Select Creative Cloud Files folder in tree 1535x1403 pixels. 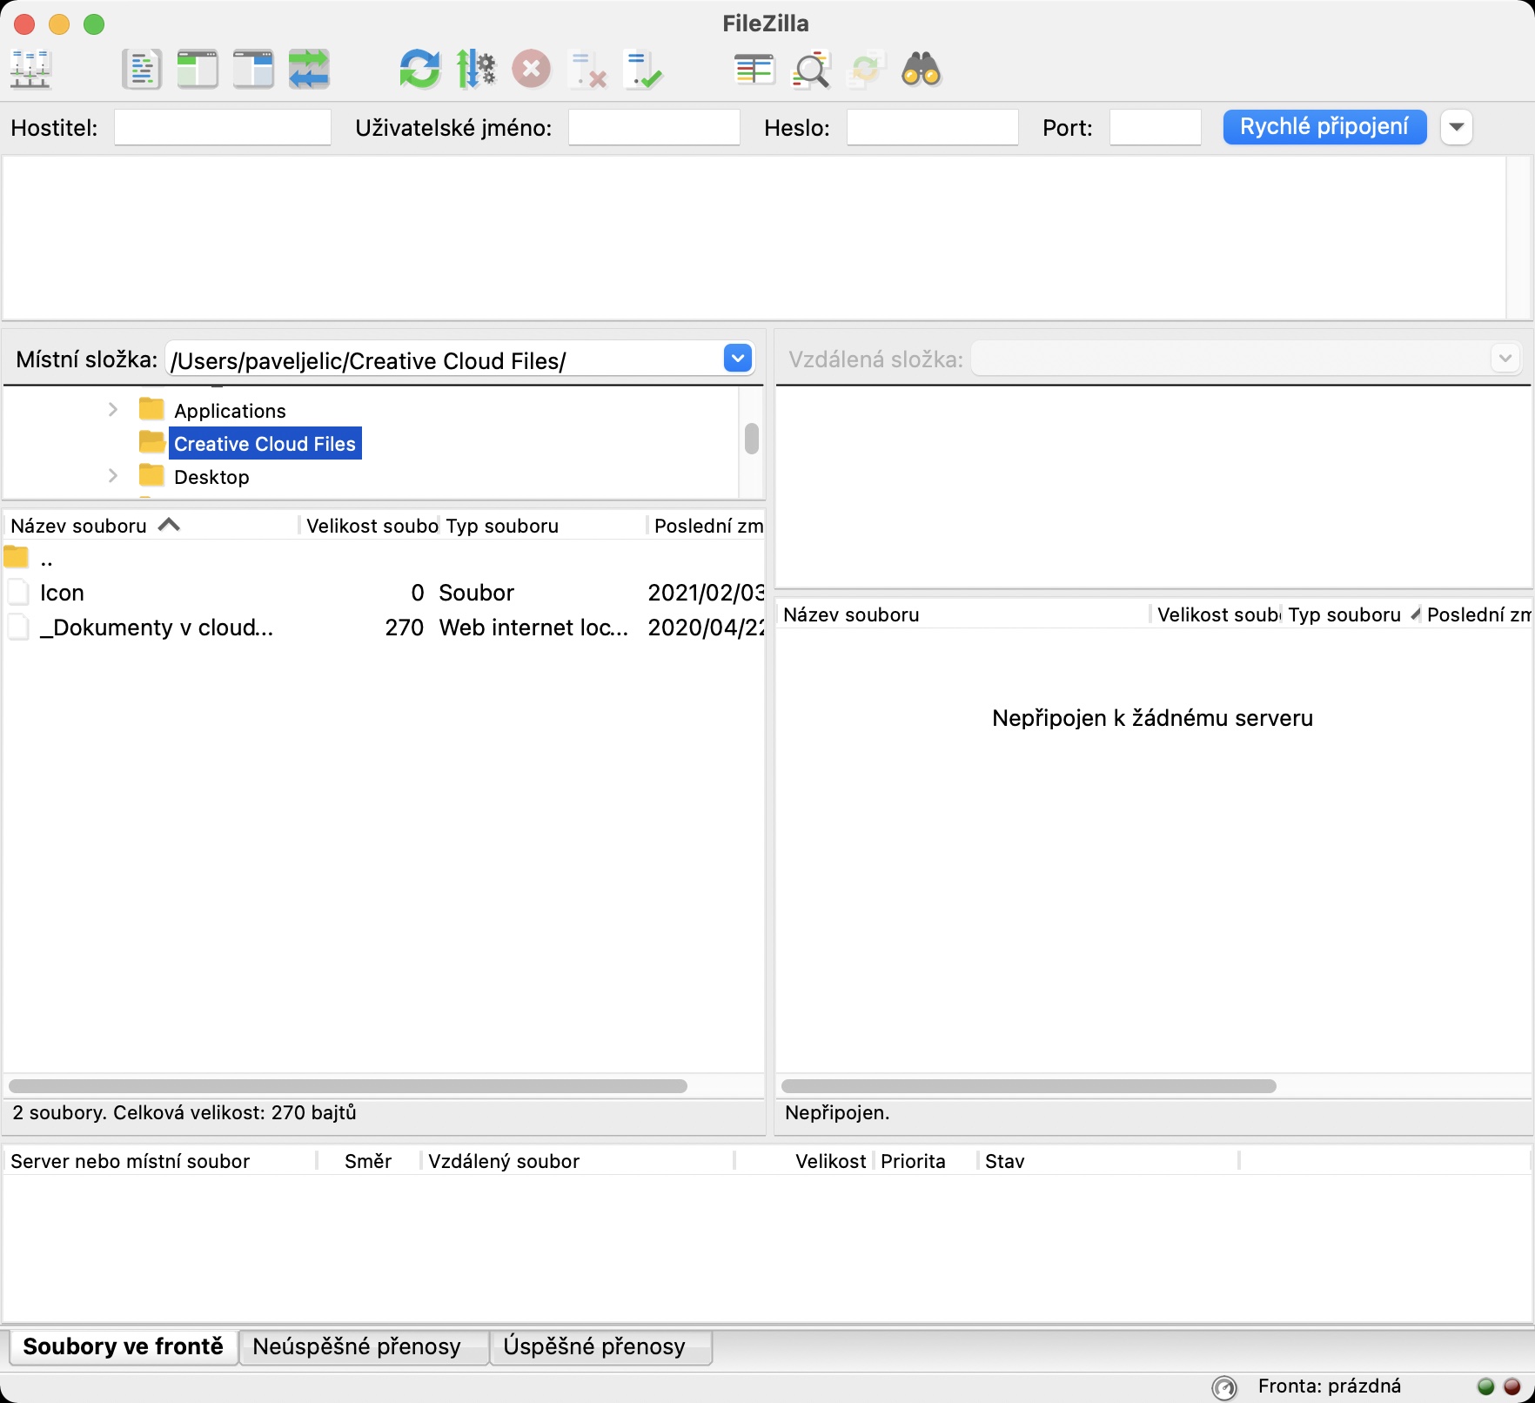265,444
